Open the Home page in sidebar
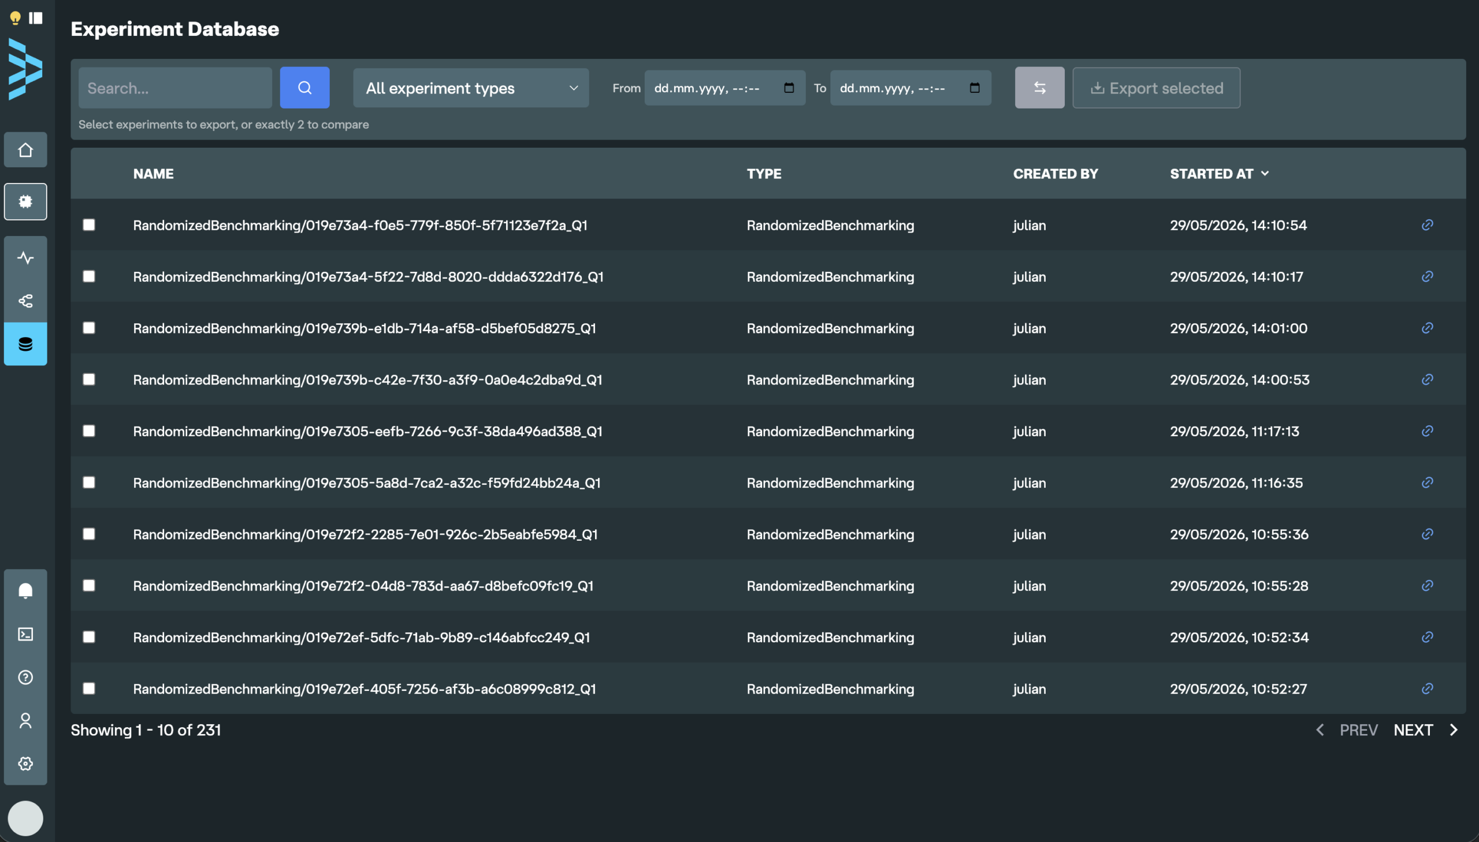This screenshot has width=1479, height=842. tap(25, 151)
